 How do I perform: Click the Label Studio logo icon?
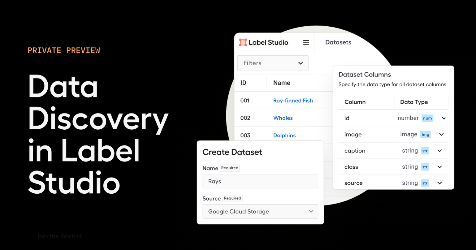point(243,42)
